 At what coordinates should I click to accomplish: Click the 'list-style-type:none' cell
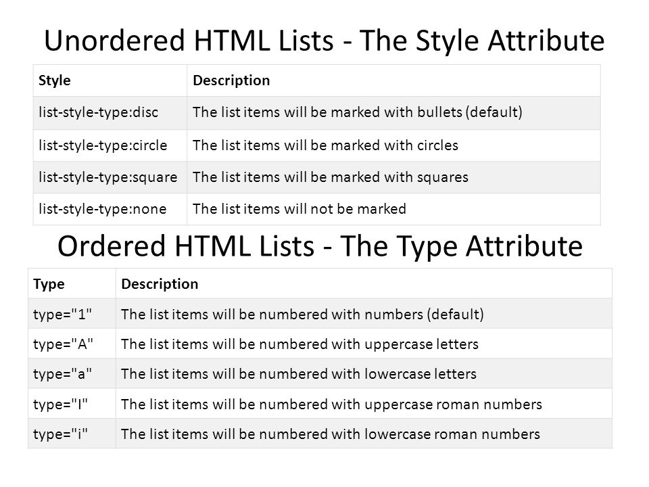(x=110, y=209)
